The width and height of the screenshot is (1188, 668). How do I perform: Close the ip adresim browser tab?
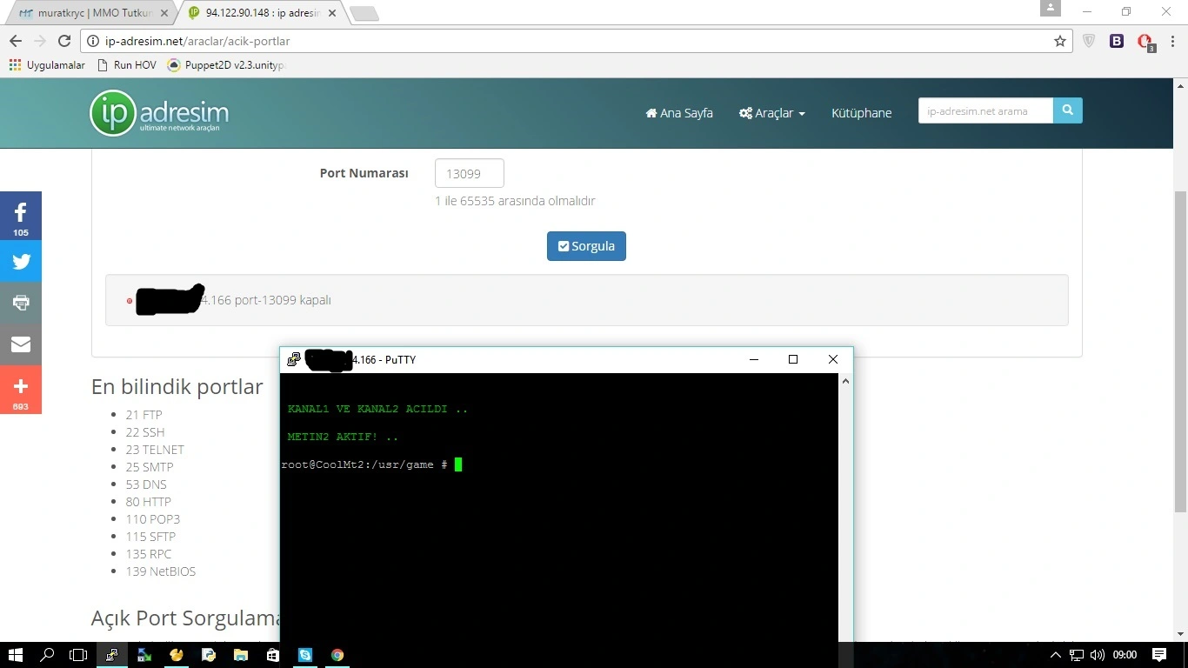point(331,13)
